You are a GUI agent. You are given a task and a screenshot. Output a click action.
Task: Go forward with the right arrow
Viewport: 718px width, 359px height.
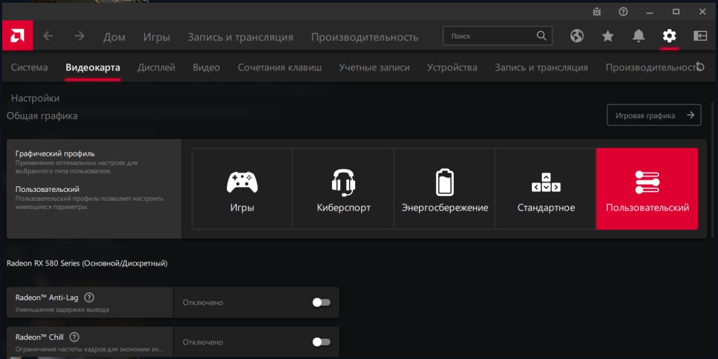pos(80,36)
